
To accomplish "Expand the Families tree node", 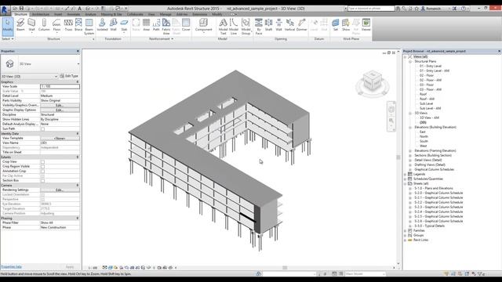I will coord(406,230).
